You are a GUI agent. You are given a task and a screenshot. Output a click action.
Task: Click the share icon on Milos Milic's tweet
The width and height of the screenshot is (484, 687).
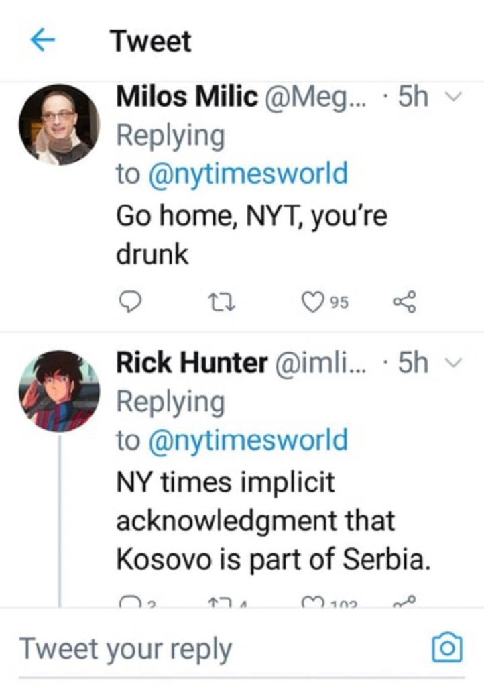point(404,303)
